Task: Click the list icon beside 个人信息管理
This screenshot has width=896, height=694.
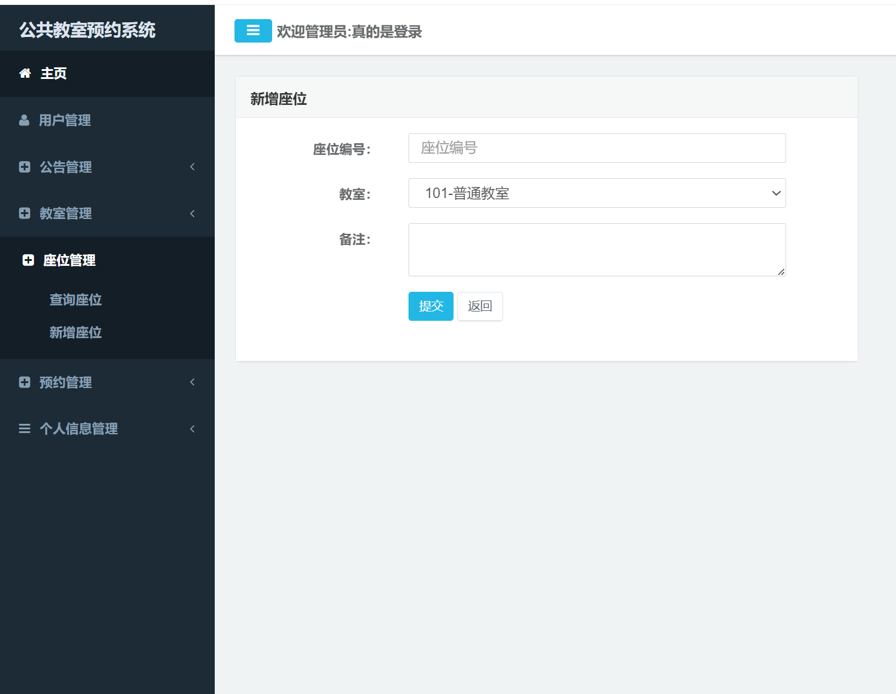Action: tap(25, 429)
